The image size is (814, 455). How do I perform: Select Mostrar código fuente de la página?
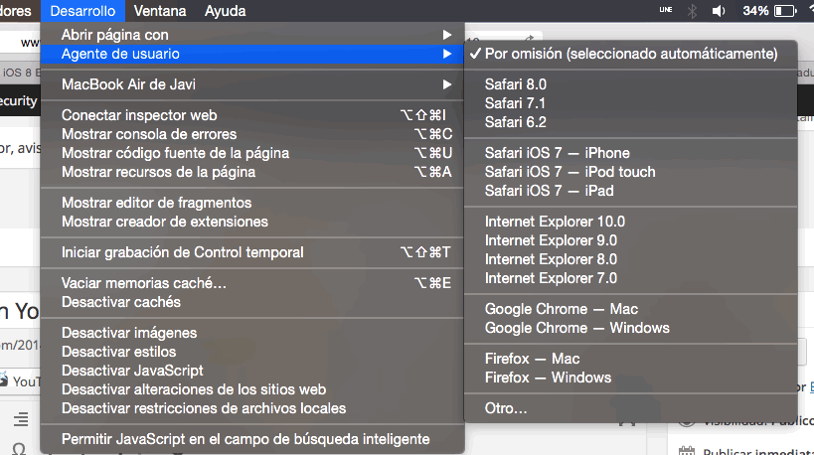pos(252,153)
